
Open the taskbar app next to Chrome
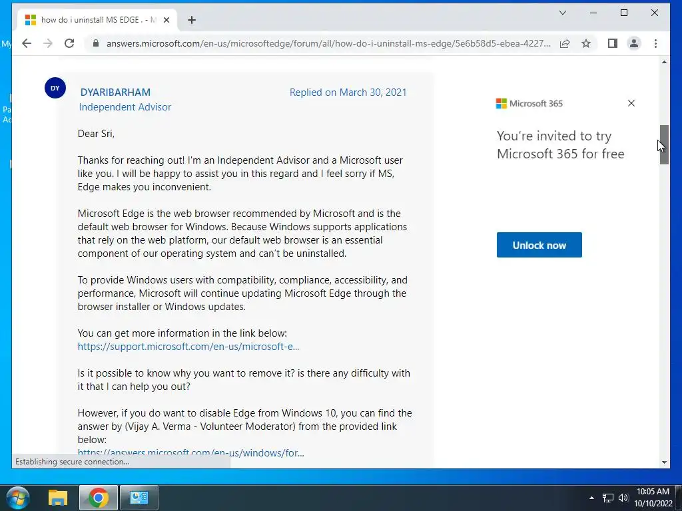pyautogui.click(x=139, y=498)
